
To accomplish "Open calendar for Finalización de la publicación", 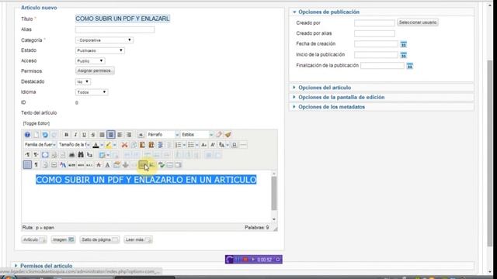I will pyautogui.click(x=410, y=66).
